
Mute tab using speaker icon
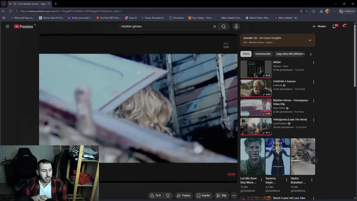15,4
